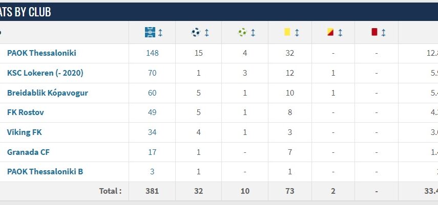Open Granada CF club page
The height and width of the screenshot is (205, 438).
[x=28, y=152]
